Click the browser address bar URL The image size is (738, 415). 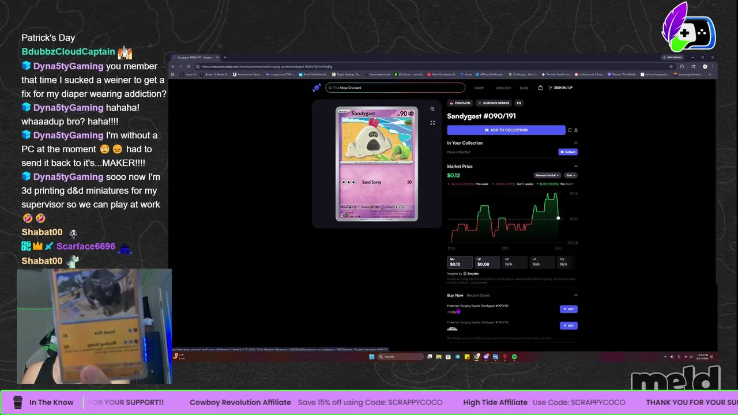(x=267, y=66)
